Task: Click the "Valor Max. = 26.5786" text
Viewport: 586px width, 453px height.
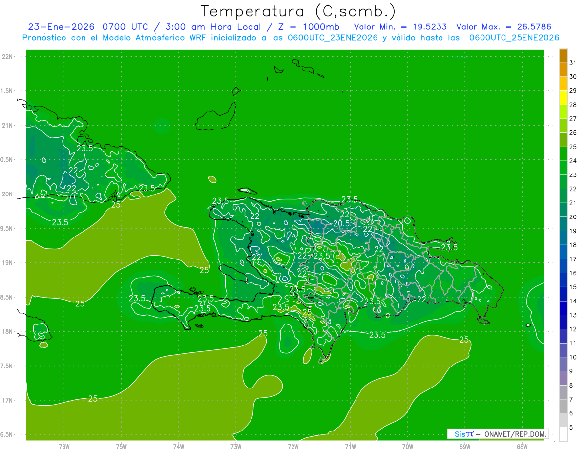Action: tap(503, 27)
